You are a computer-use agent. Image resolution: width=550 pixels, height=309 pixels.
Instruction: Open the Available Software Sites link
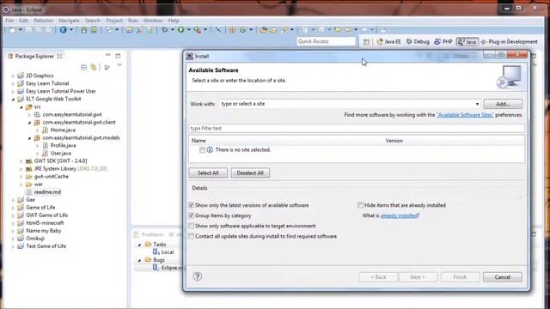pyautogui.click(x=465, y=115)
